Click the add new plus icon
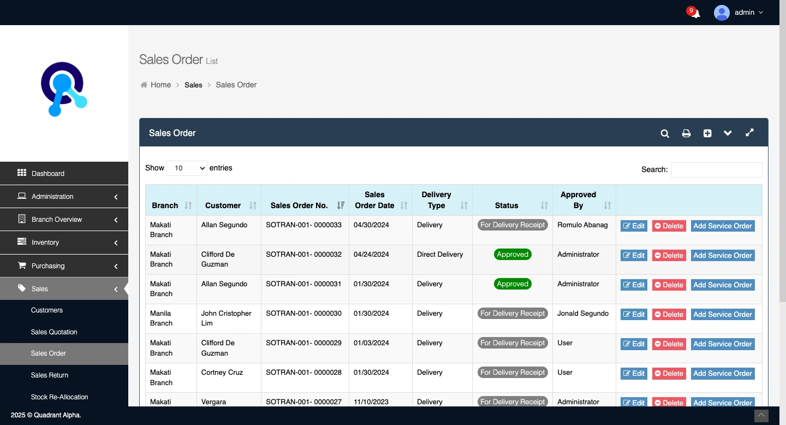Image resolution: width=786 pixels, height=425 pixels. (707, 133)
